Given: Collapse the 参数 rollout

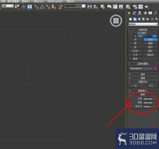Looking at the screenshot, I should pos(143,94).
